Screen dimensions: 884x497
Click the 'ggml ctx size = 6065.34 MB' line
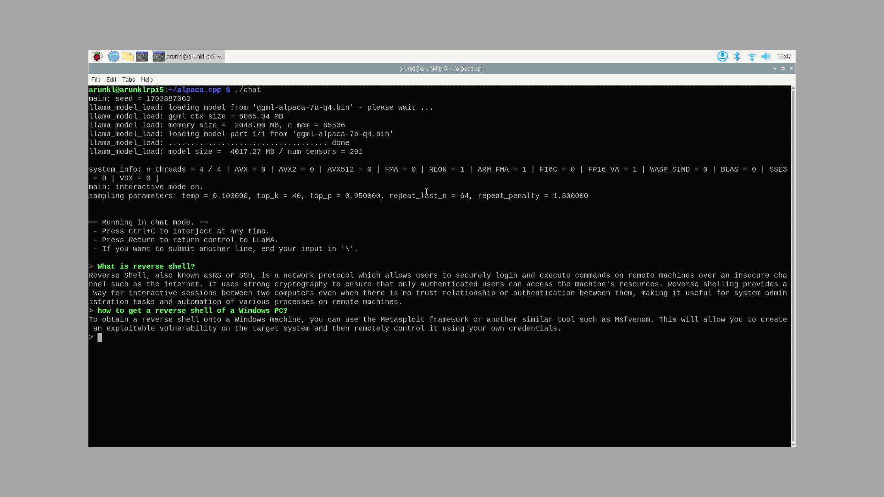coord(186,116)
